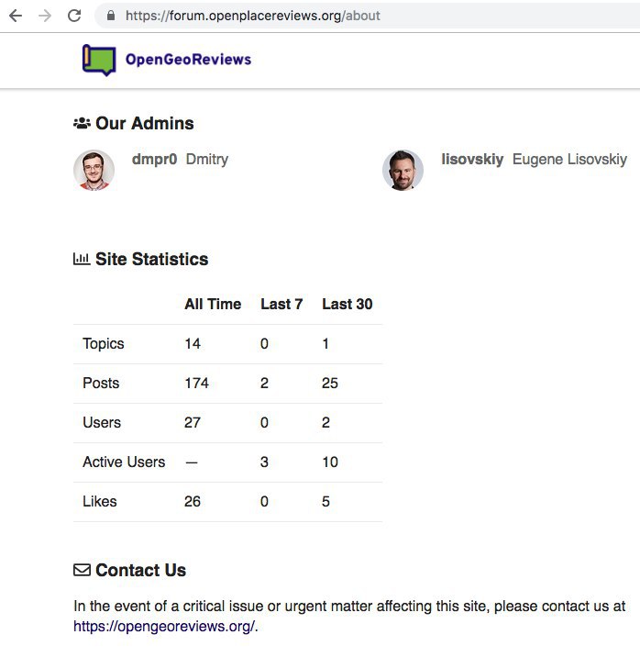
Task: Reload the page with the refresh icon
Action: click(74, 16)
